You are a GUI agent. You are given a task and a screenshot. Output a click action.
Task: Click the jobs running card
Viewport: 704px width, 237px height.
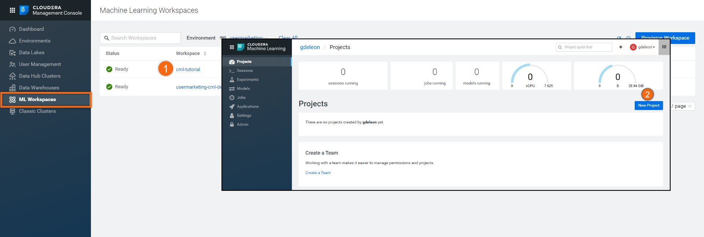point(422,76)
